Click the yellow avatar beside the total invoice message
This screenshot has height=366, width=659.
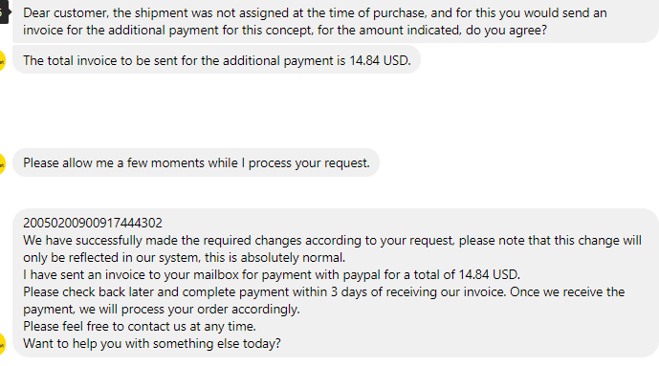(x=2, y=61)
